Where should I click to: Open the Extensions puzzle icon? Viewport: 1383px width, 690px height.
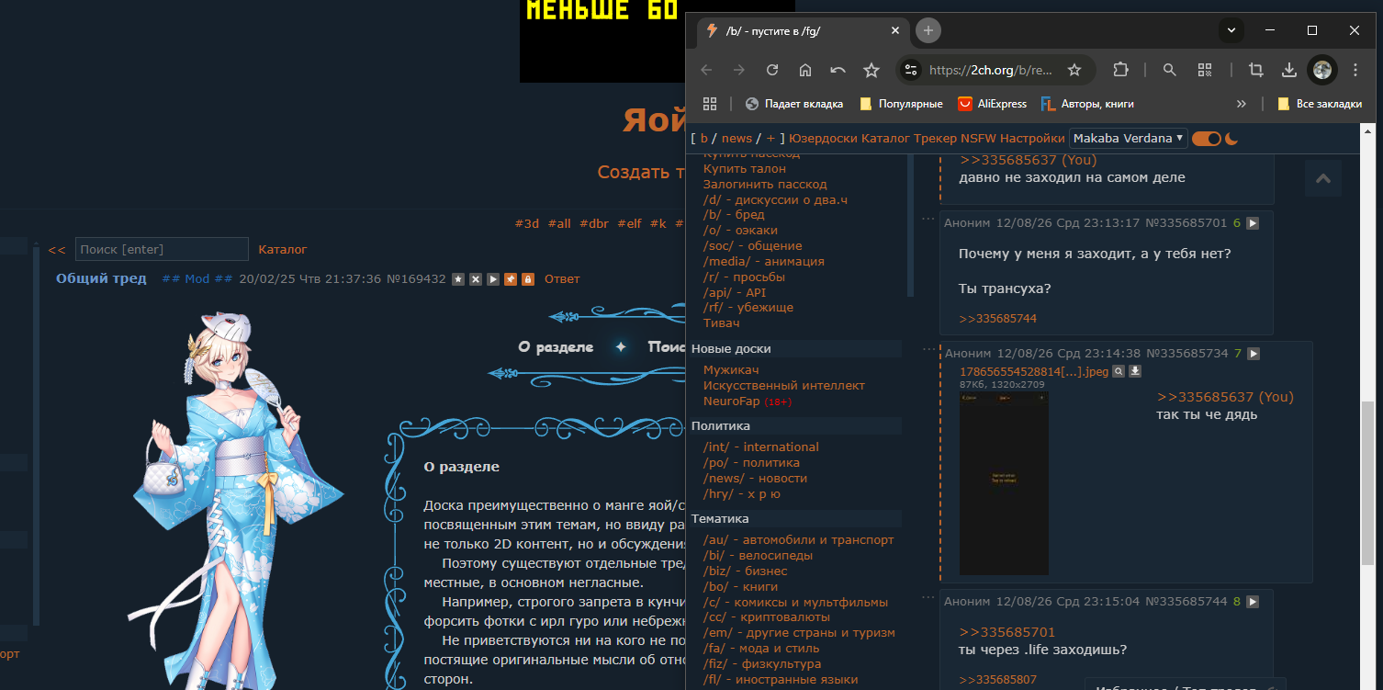[1120, 70]
